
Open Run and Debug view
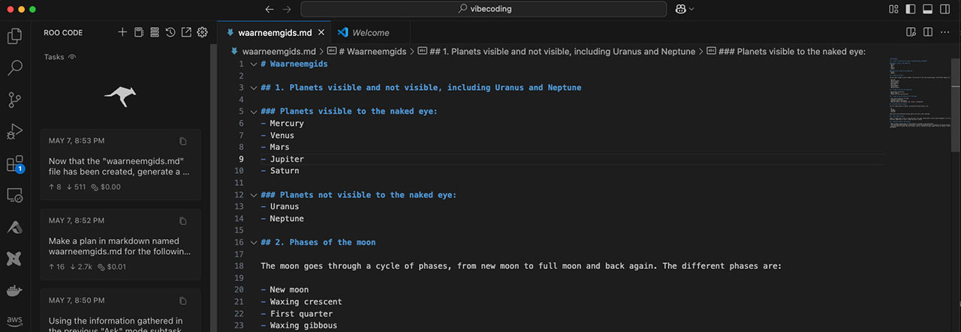click(x=14, y=132)
